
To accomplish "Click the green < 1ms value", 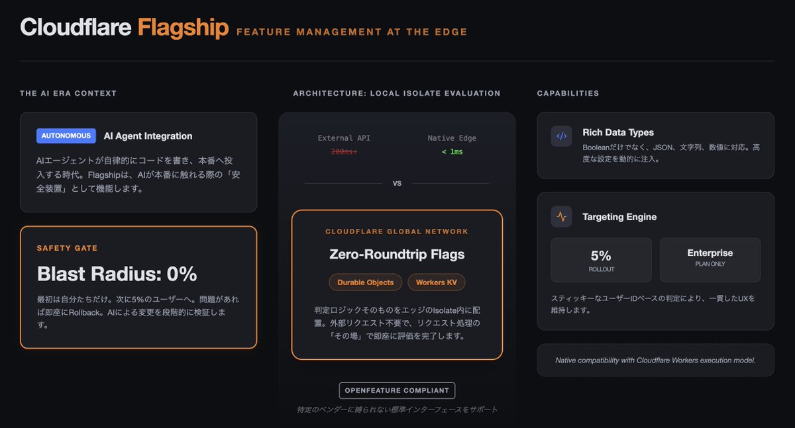I will pyautogui.click(x=452, y=151).
